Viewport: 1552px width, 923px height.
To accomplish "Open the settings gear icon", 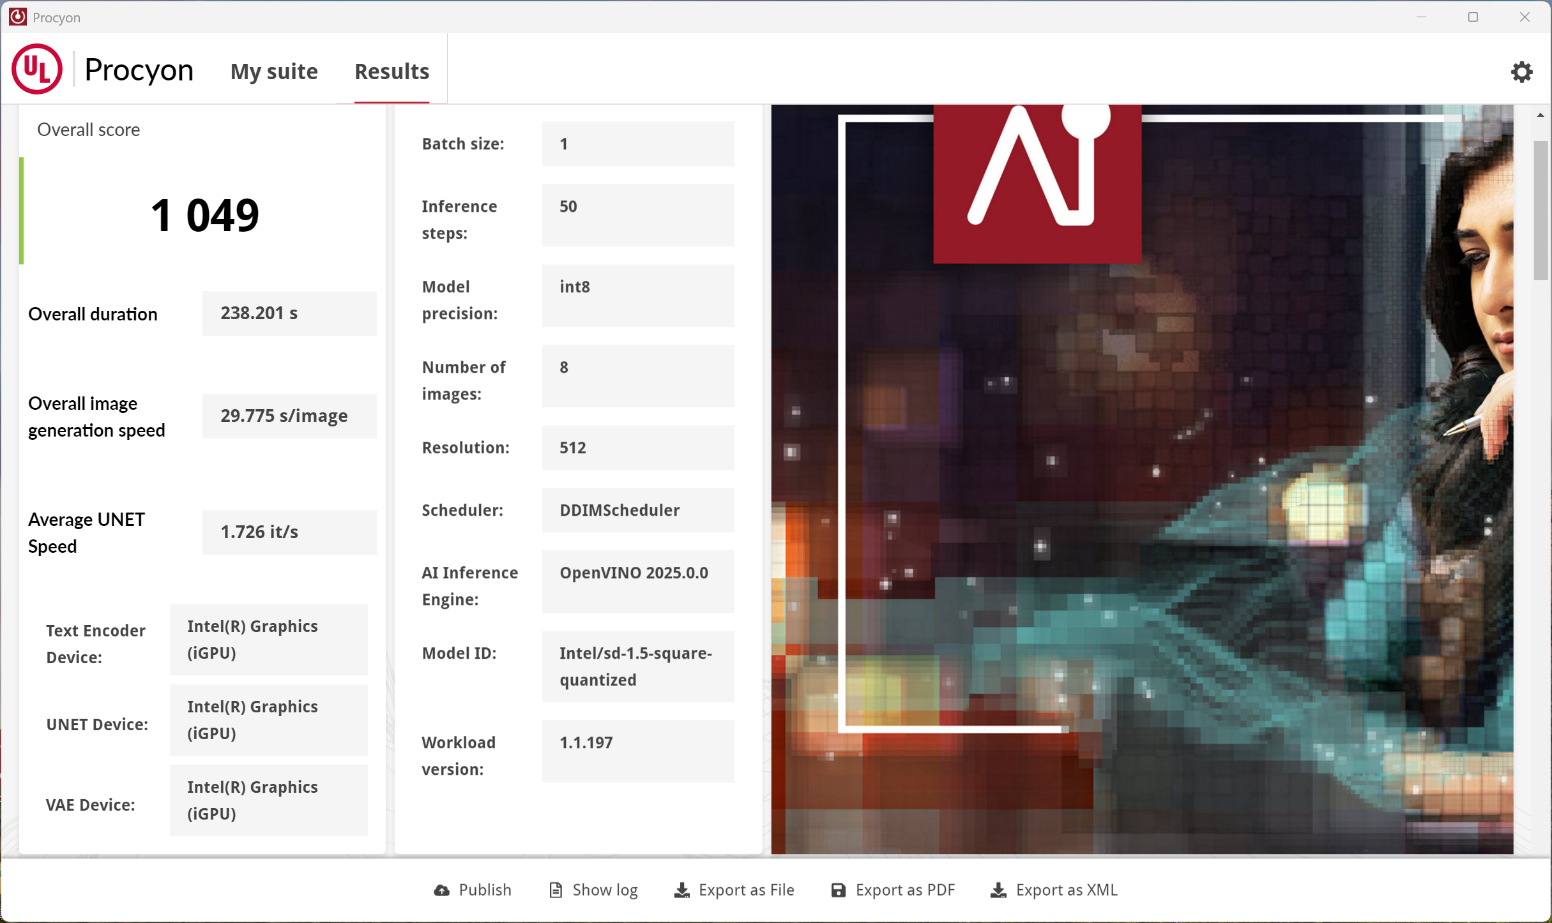I will pyautogui.click(x=1521, y=72).
